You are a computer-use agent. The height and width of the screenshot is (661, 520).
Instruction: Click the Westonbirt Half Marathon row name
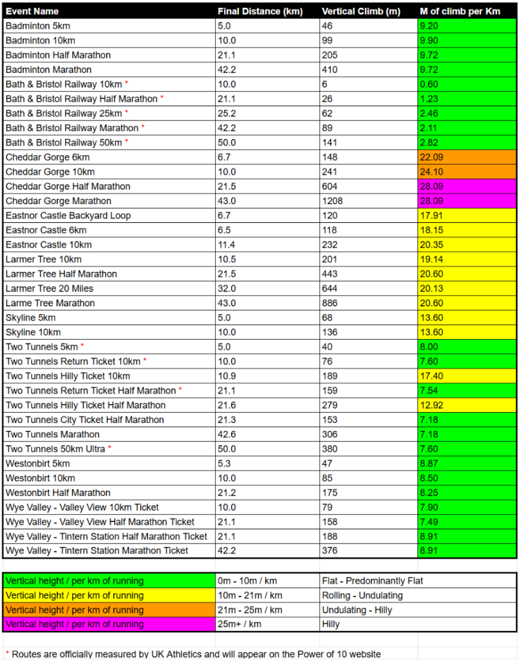[x=58, y=492]
